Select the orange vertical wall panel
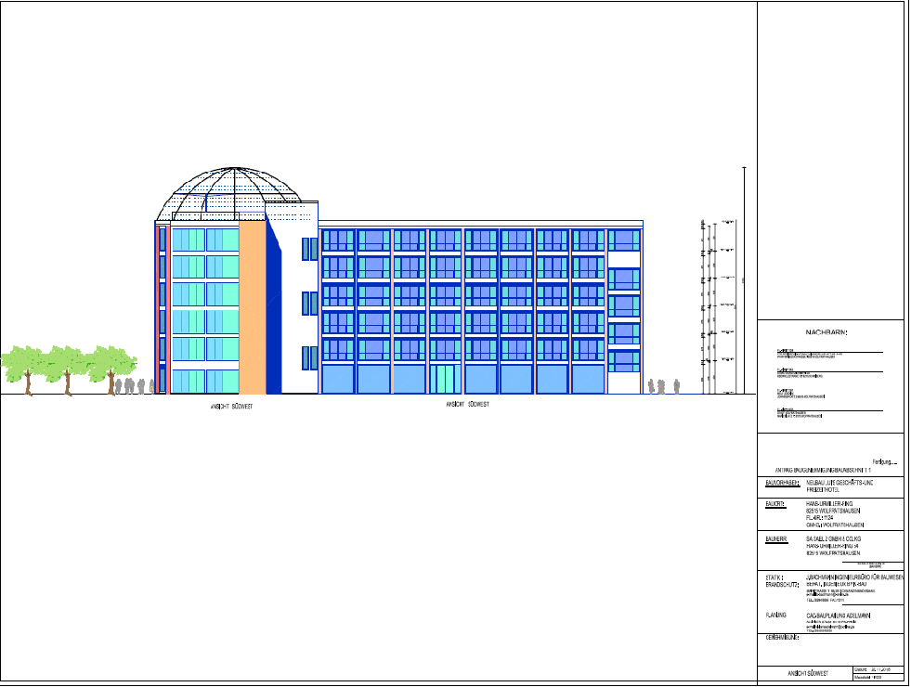The width and height of the screenshot is (911, 687). pyautogui.click(x=252, y=308)
